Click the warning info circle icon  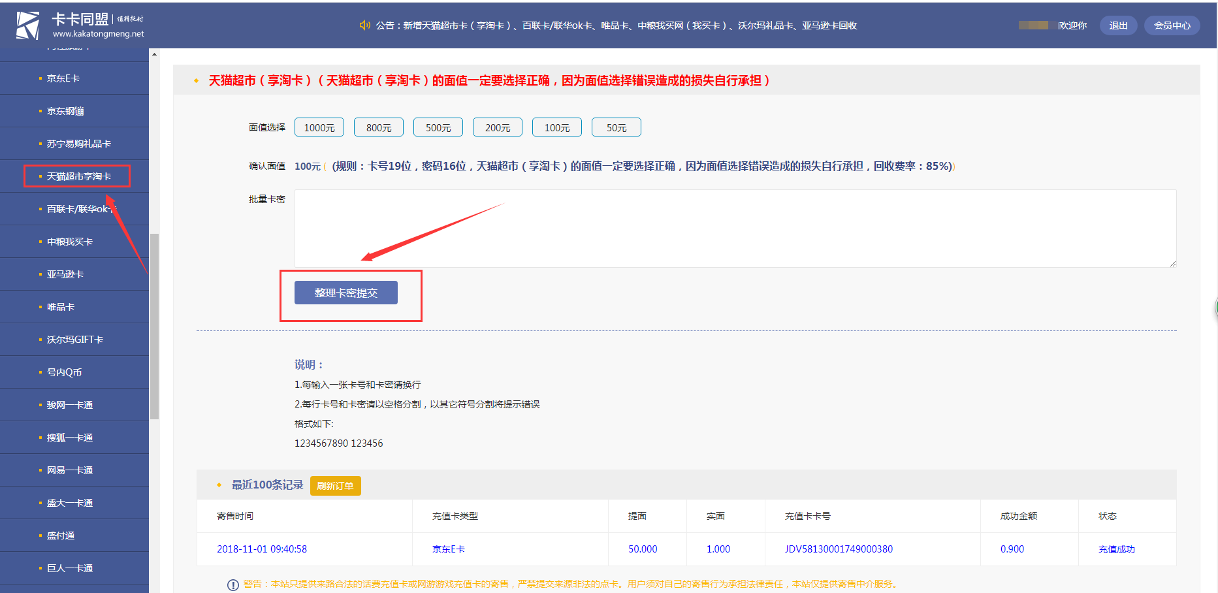[232, 585]
